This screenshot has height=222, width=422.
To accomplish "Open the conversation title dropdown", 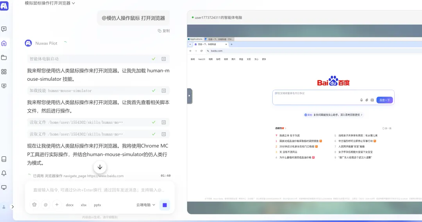I will pos(50,3).
